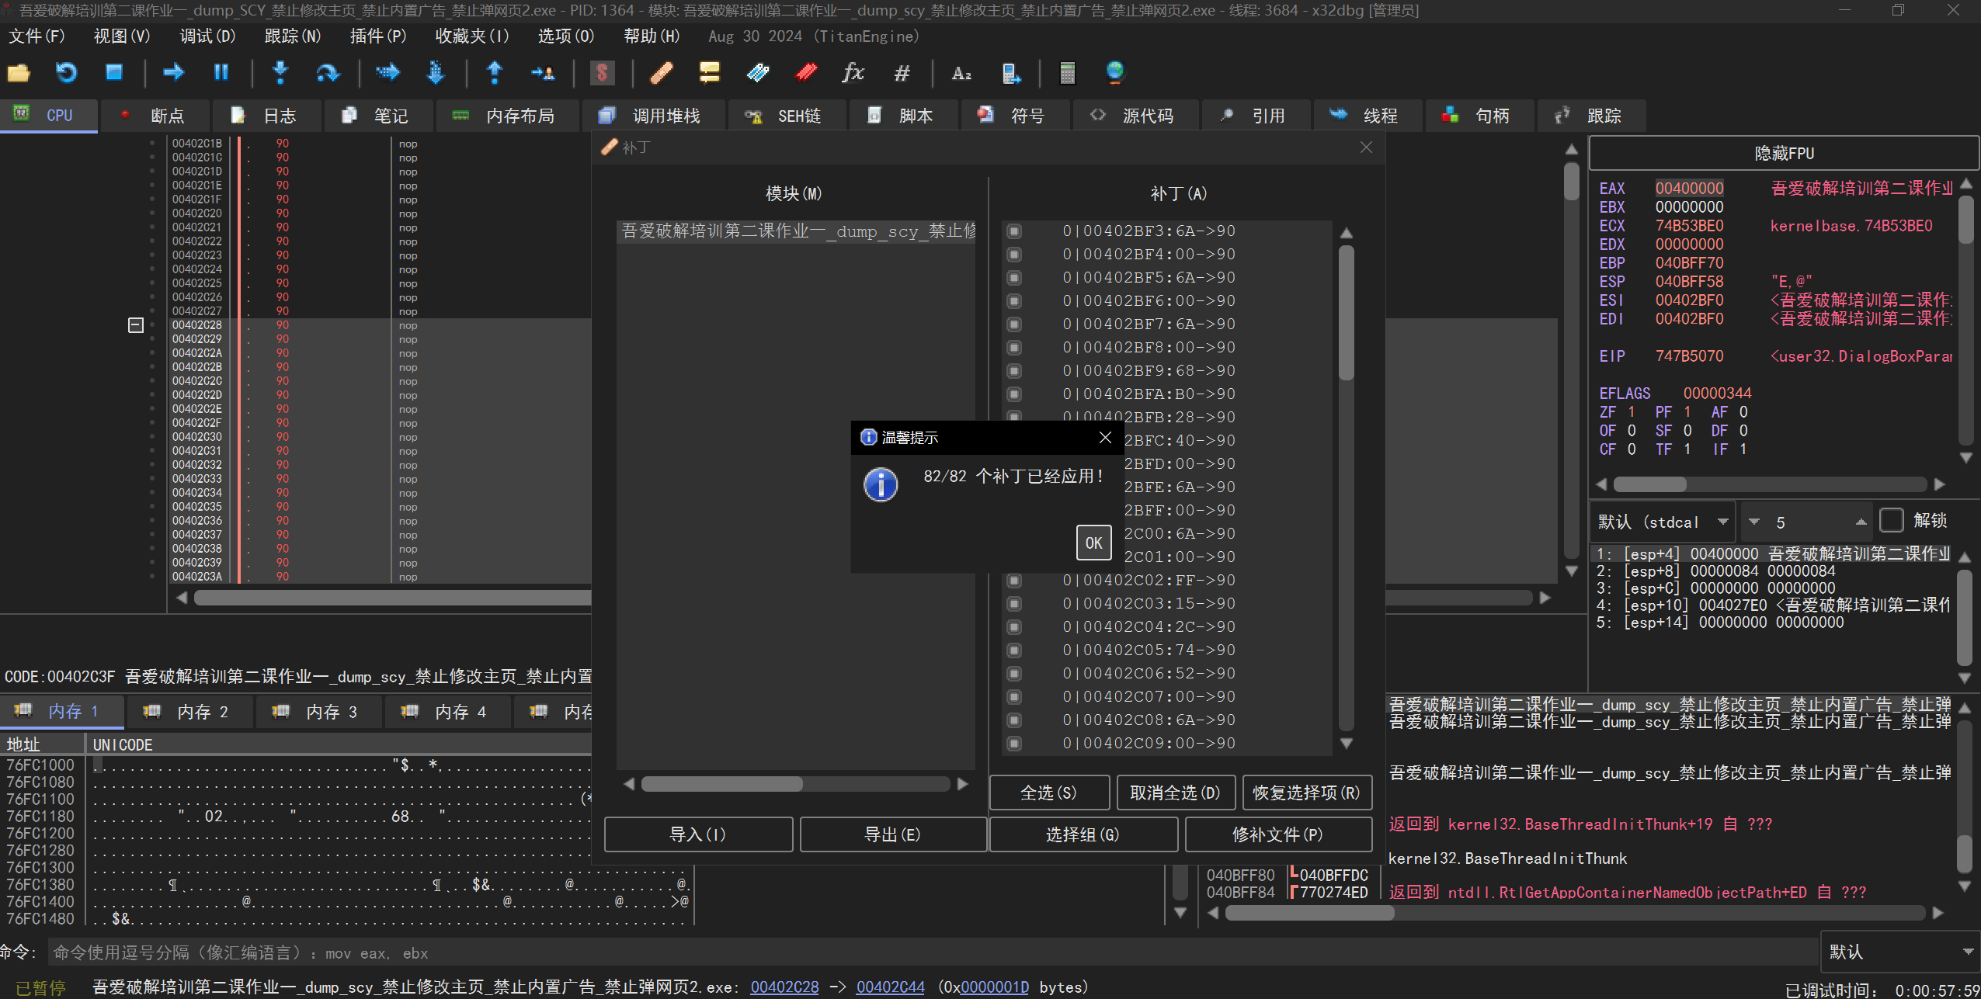Image resolution: width=1981 pixels, height=999 pixels.
Task: Open the Labels tag icon
Action: (x=757, y=73)
